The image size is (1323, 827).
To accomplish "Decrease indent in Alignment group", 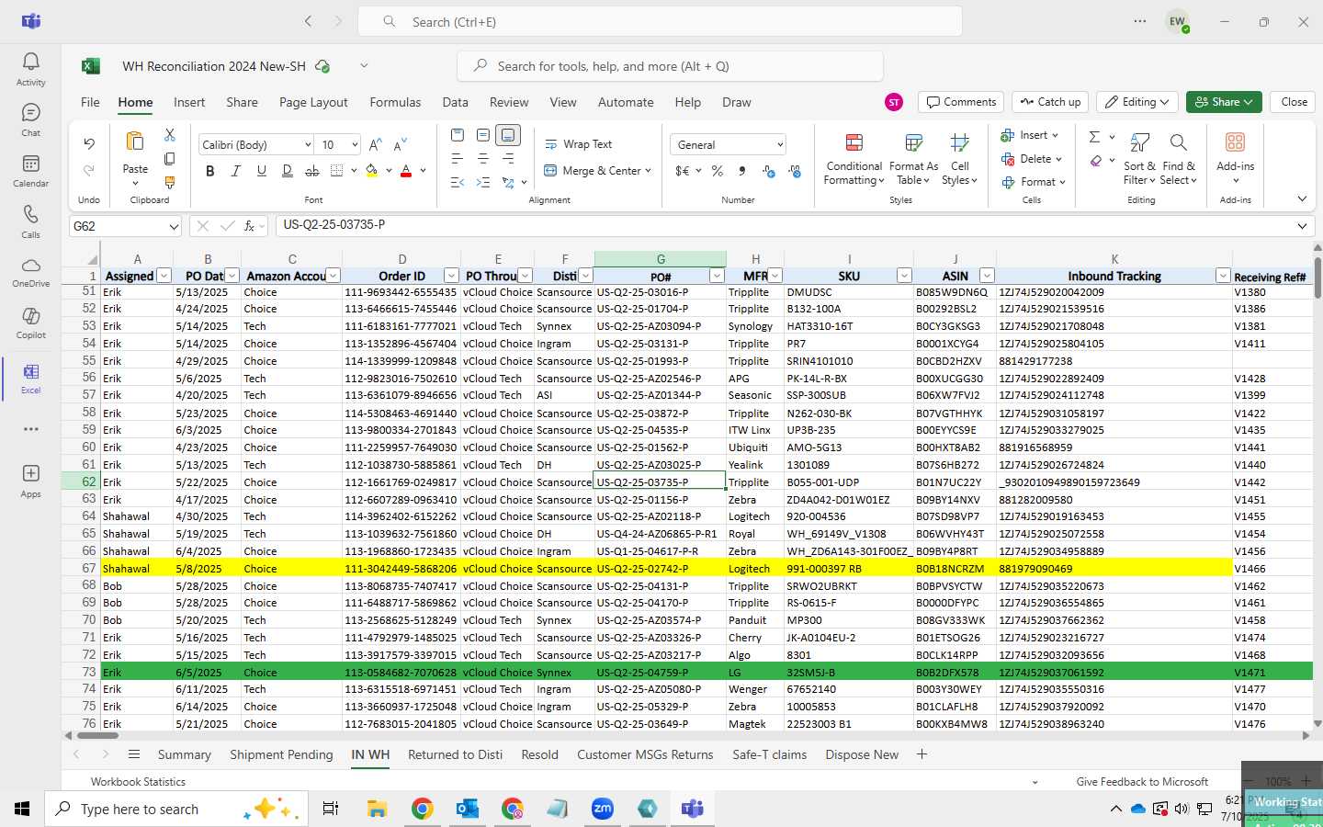I will [x=458, y=183].
